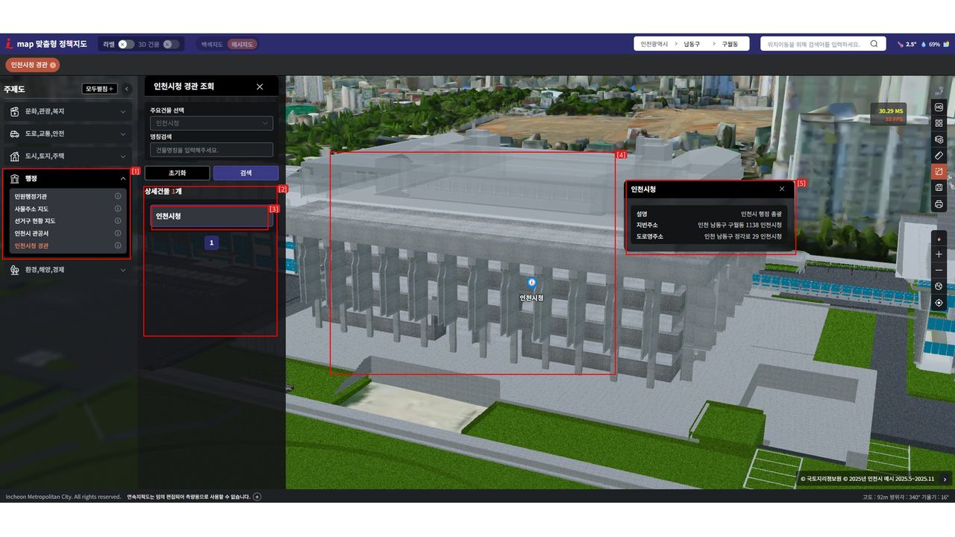Click the compass north indicator icon
Viewport: 955px width, 537px height.
[939, 239]
